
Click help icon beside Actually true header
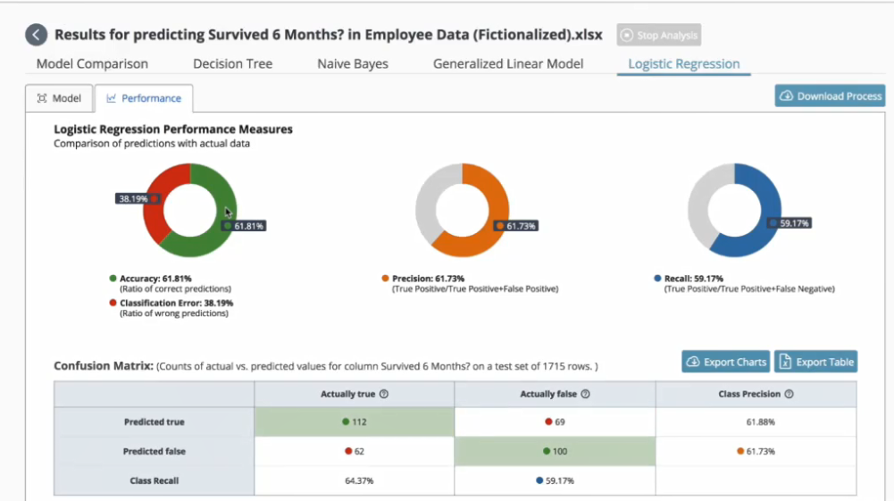coord(384,394)
